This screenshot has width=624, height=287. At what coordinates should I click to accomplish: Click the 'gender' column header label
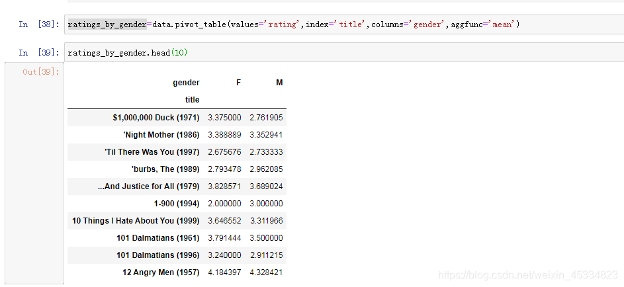186,83
